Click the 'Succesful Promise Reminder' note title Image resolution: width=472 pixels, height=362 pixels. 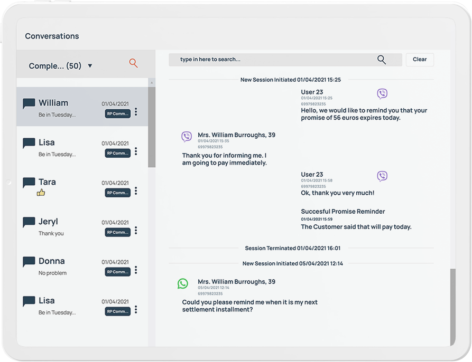coord(343,212)
